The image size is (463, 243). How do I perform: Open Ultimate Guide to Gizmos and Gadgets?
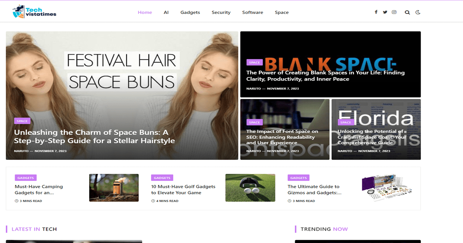click(x=314, y=189)
